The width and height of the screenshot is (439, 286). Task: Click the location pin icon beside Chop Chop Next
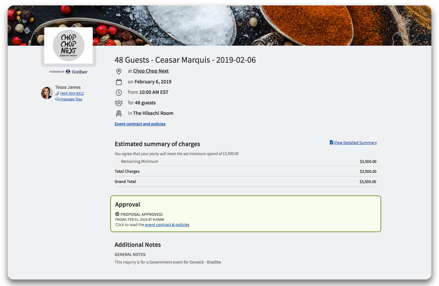[x=119, y=71]
